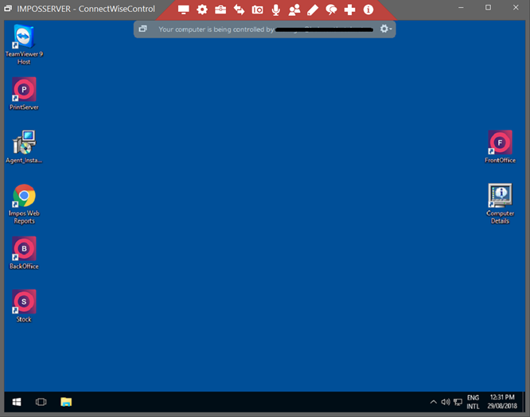530x417 pixels.
Task: Select the Computer Details desktop shortcut
Action: (500, 204)
